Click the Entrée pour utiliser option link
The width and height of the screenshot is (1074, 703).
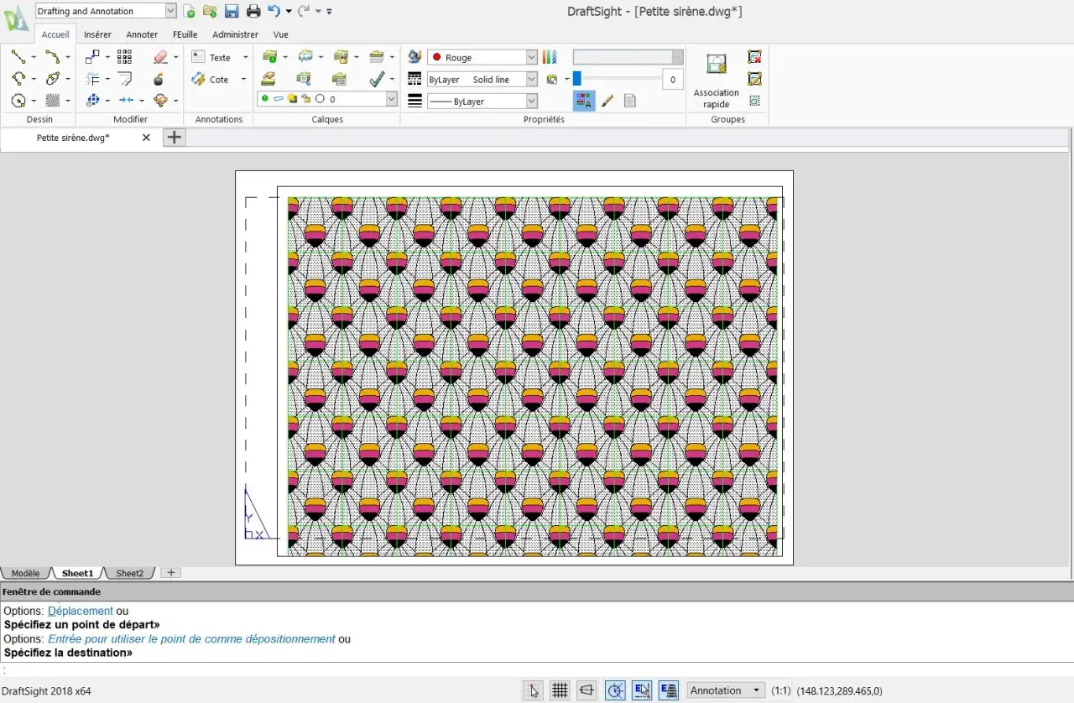[191, 638]
